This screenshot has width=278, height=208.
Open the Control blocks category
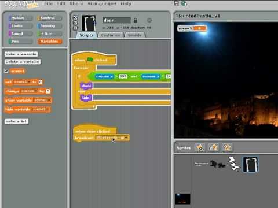click(x=50, y=18)
